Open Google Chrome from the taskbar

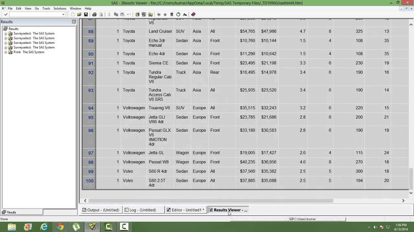60,227
